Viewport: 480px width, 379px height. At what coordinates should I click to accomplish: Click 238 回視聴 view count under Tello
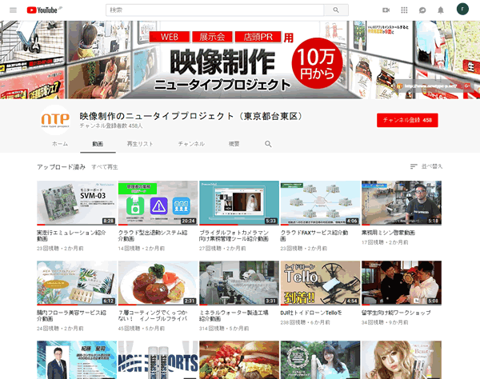pos(293,322)
